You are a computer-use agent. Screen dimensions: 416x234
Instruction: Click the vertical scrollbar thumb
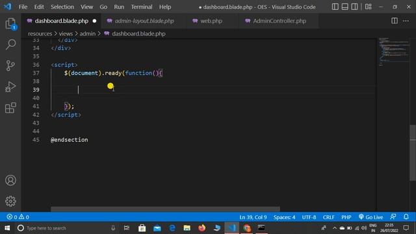point(413,153)
